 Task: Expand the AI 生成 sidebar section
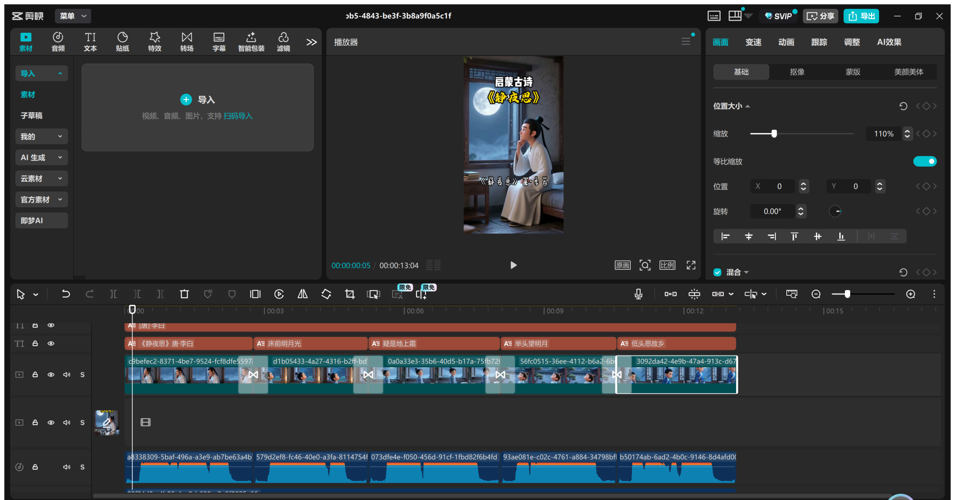(x=41, y=157)
